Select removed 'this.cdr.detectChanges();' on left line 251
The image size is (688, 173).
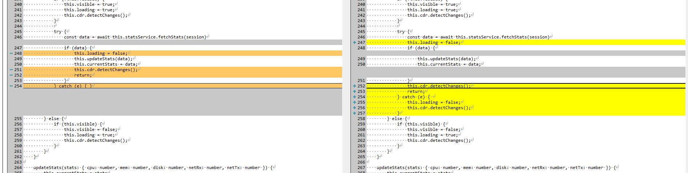[106, 70]
